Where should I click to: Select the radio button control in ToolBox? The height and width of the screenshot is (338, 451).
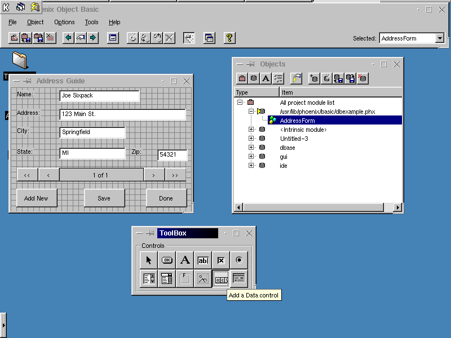click(239, 260)
